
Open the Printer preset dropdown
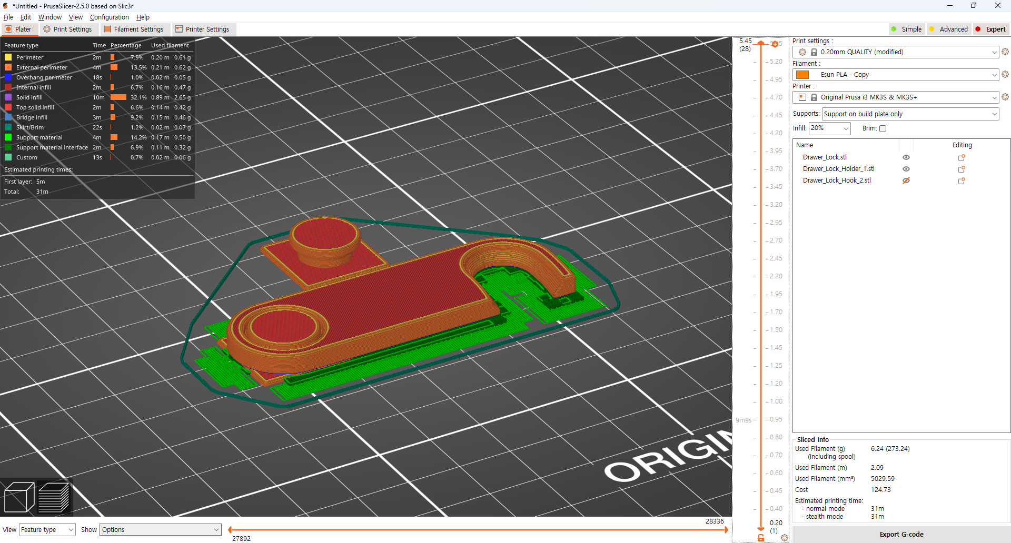point(896,97)
